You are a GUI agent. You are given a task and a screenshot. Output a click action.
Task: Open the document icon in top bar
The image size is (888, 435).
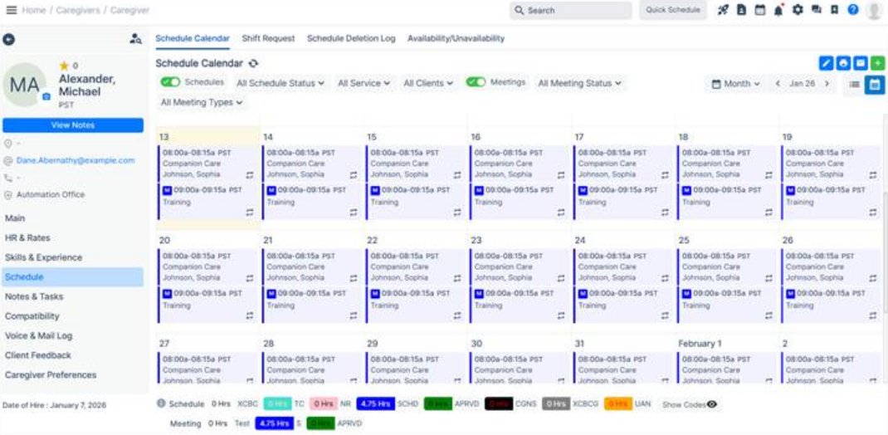(x=741, y=10)
